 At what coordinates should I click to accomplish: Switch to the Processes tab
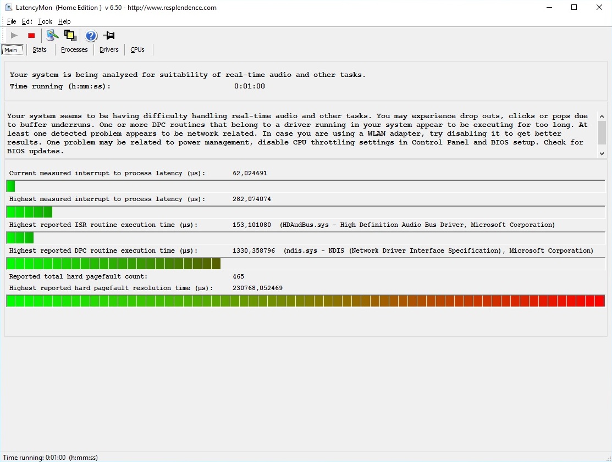pyautogui.click(x=74, y=49)
